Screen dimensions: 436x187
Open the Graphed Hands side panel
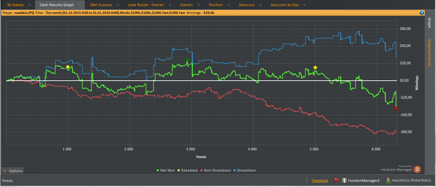click(429, 53)
